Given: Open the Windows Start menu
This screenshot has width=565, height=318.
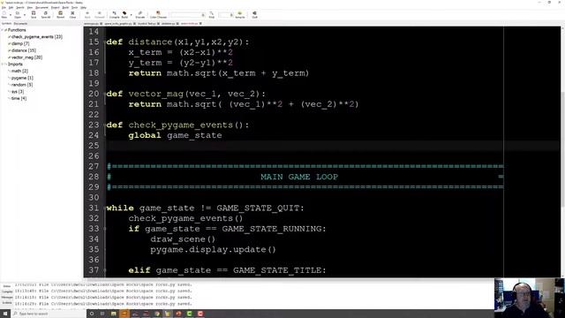Looking at the screenshot, I should pyautogui.click(x=5, y=314).
